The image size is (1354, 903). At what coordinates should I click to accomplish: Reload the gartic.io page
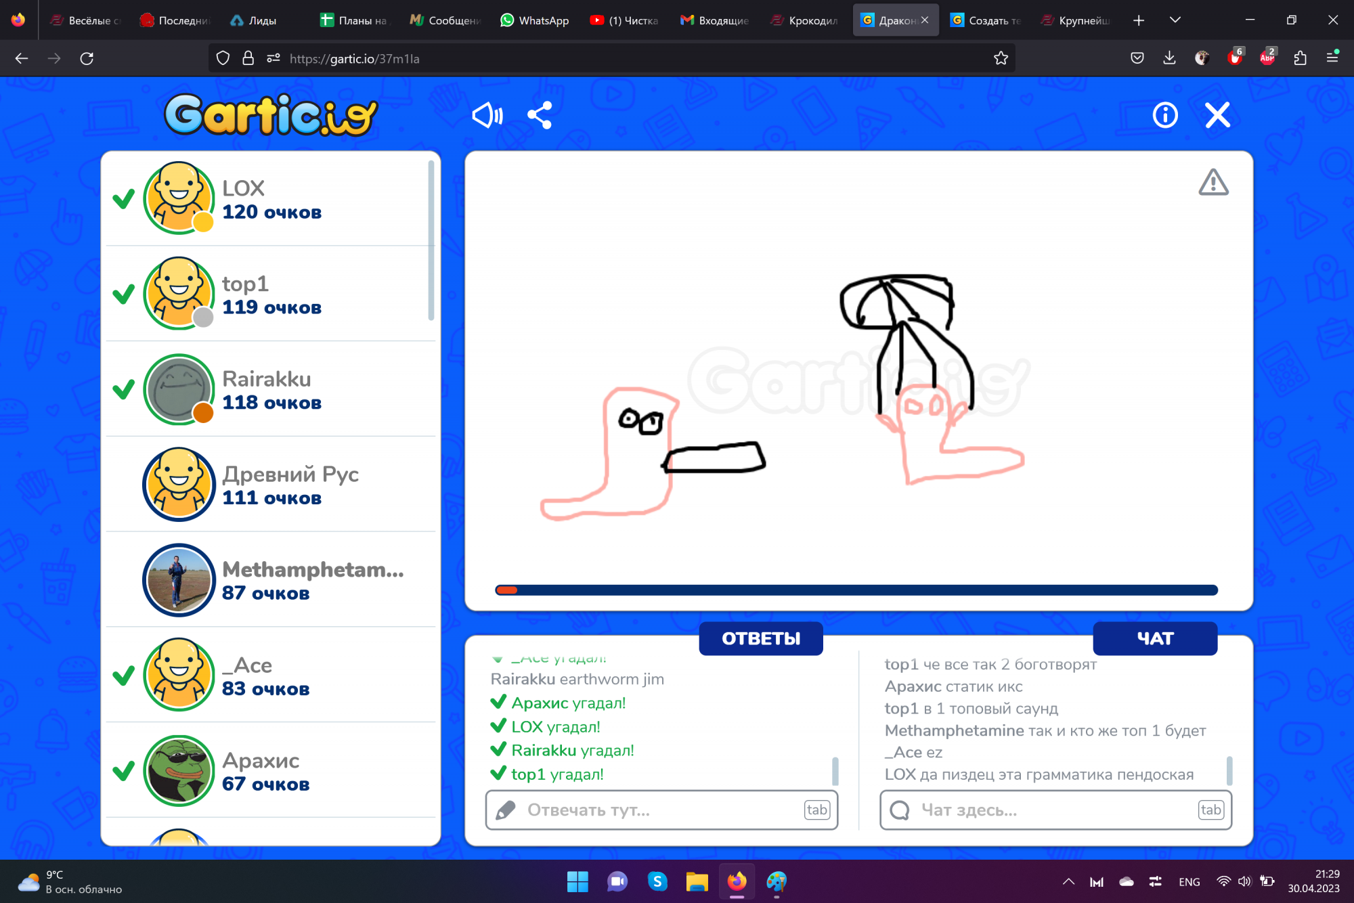[87, 58]
